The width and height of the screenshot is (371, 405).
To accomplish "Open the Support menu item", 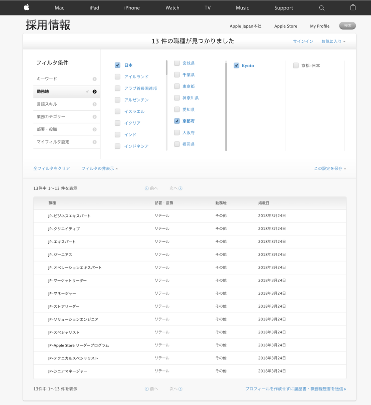I will pyautogui.click(x=284, y=8).
